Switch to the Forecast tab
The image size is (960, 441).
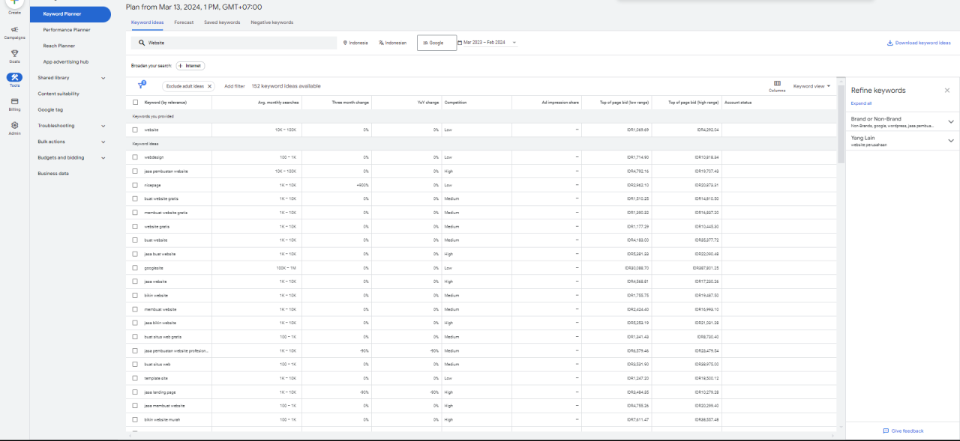pyautogui.click(x=184, y=22)
